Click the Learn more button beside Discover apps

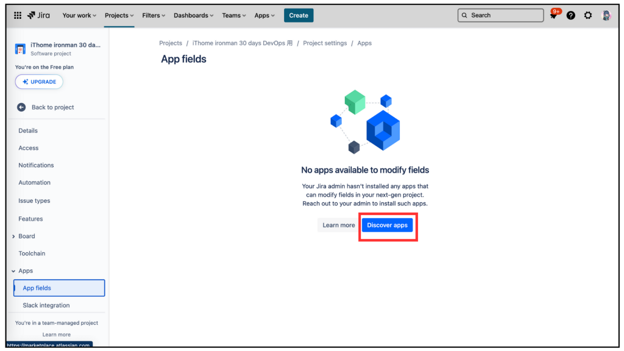pyautogui.click(x=338, y=225)
